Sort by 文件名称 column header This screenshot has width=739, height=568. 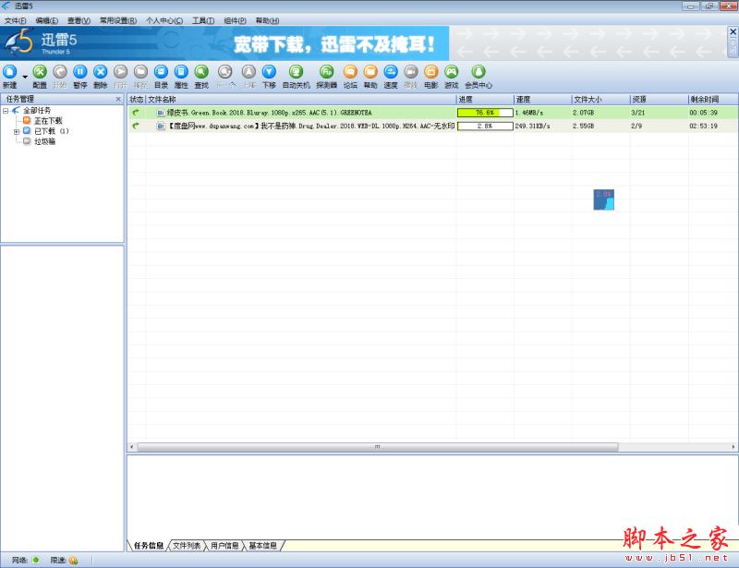click(x=301, y=100)
